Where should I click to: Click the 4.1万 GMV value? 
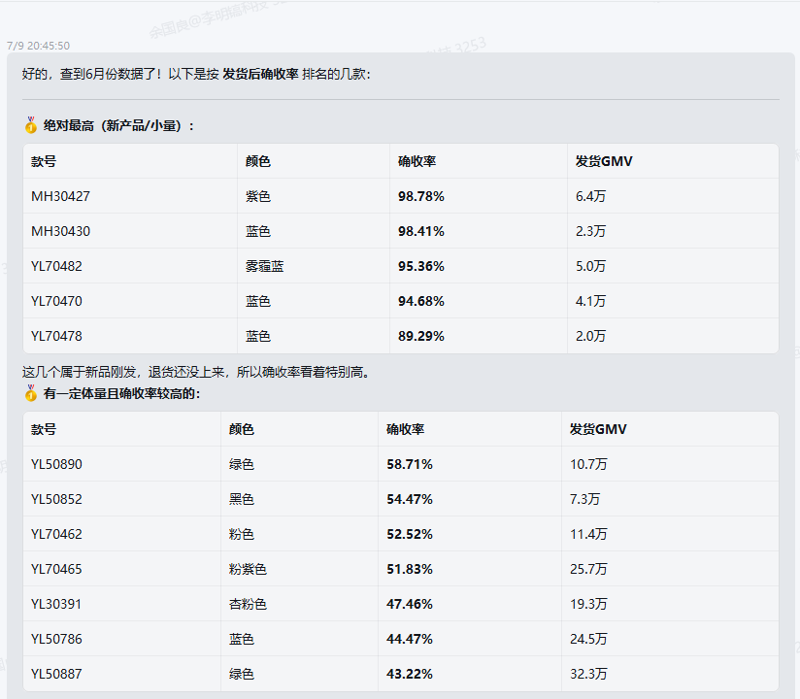tap(590, 301)
